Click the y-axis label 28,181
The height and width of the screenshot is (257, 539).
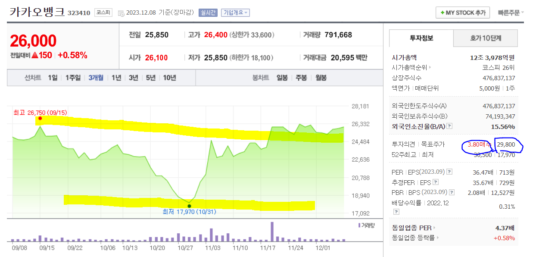click(361, 106)
